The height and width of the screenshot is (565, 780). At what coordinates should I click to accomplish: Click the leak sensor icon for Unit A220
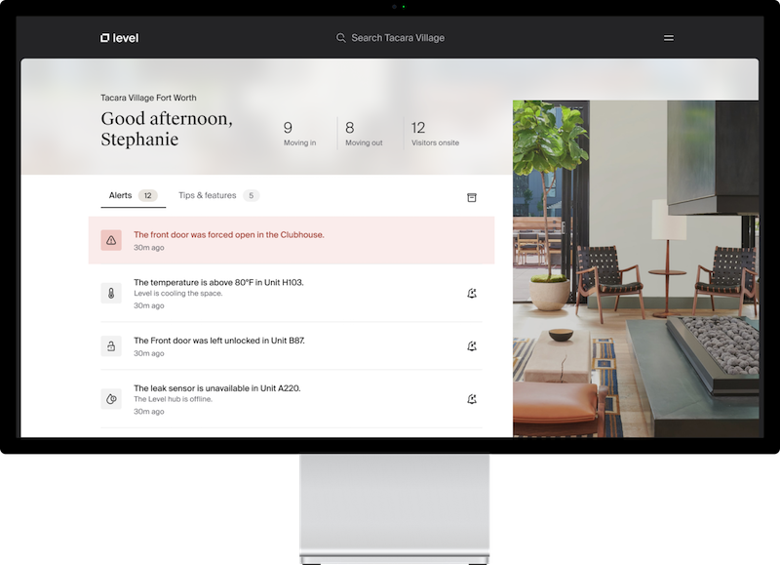tap(111, 399)
